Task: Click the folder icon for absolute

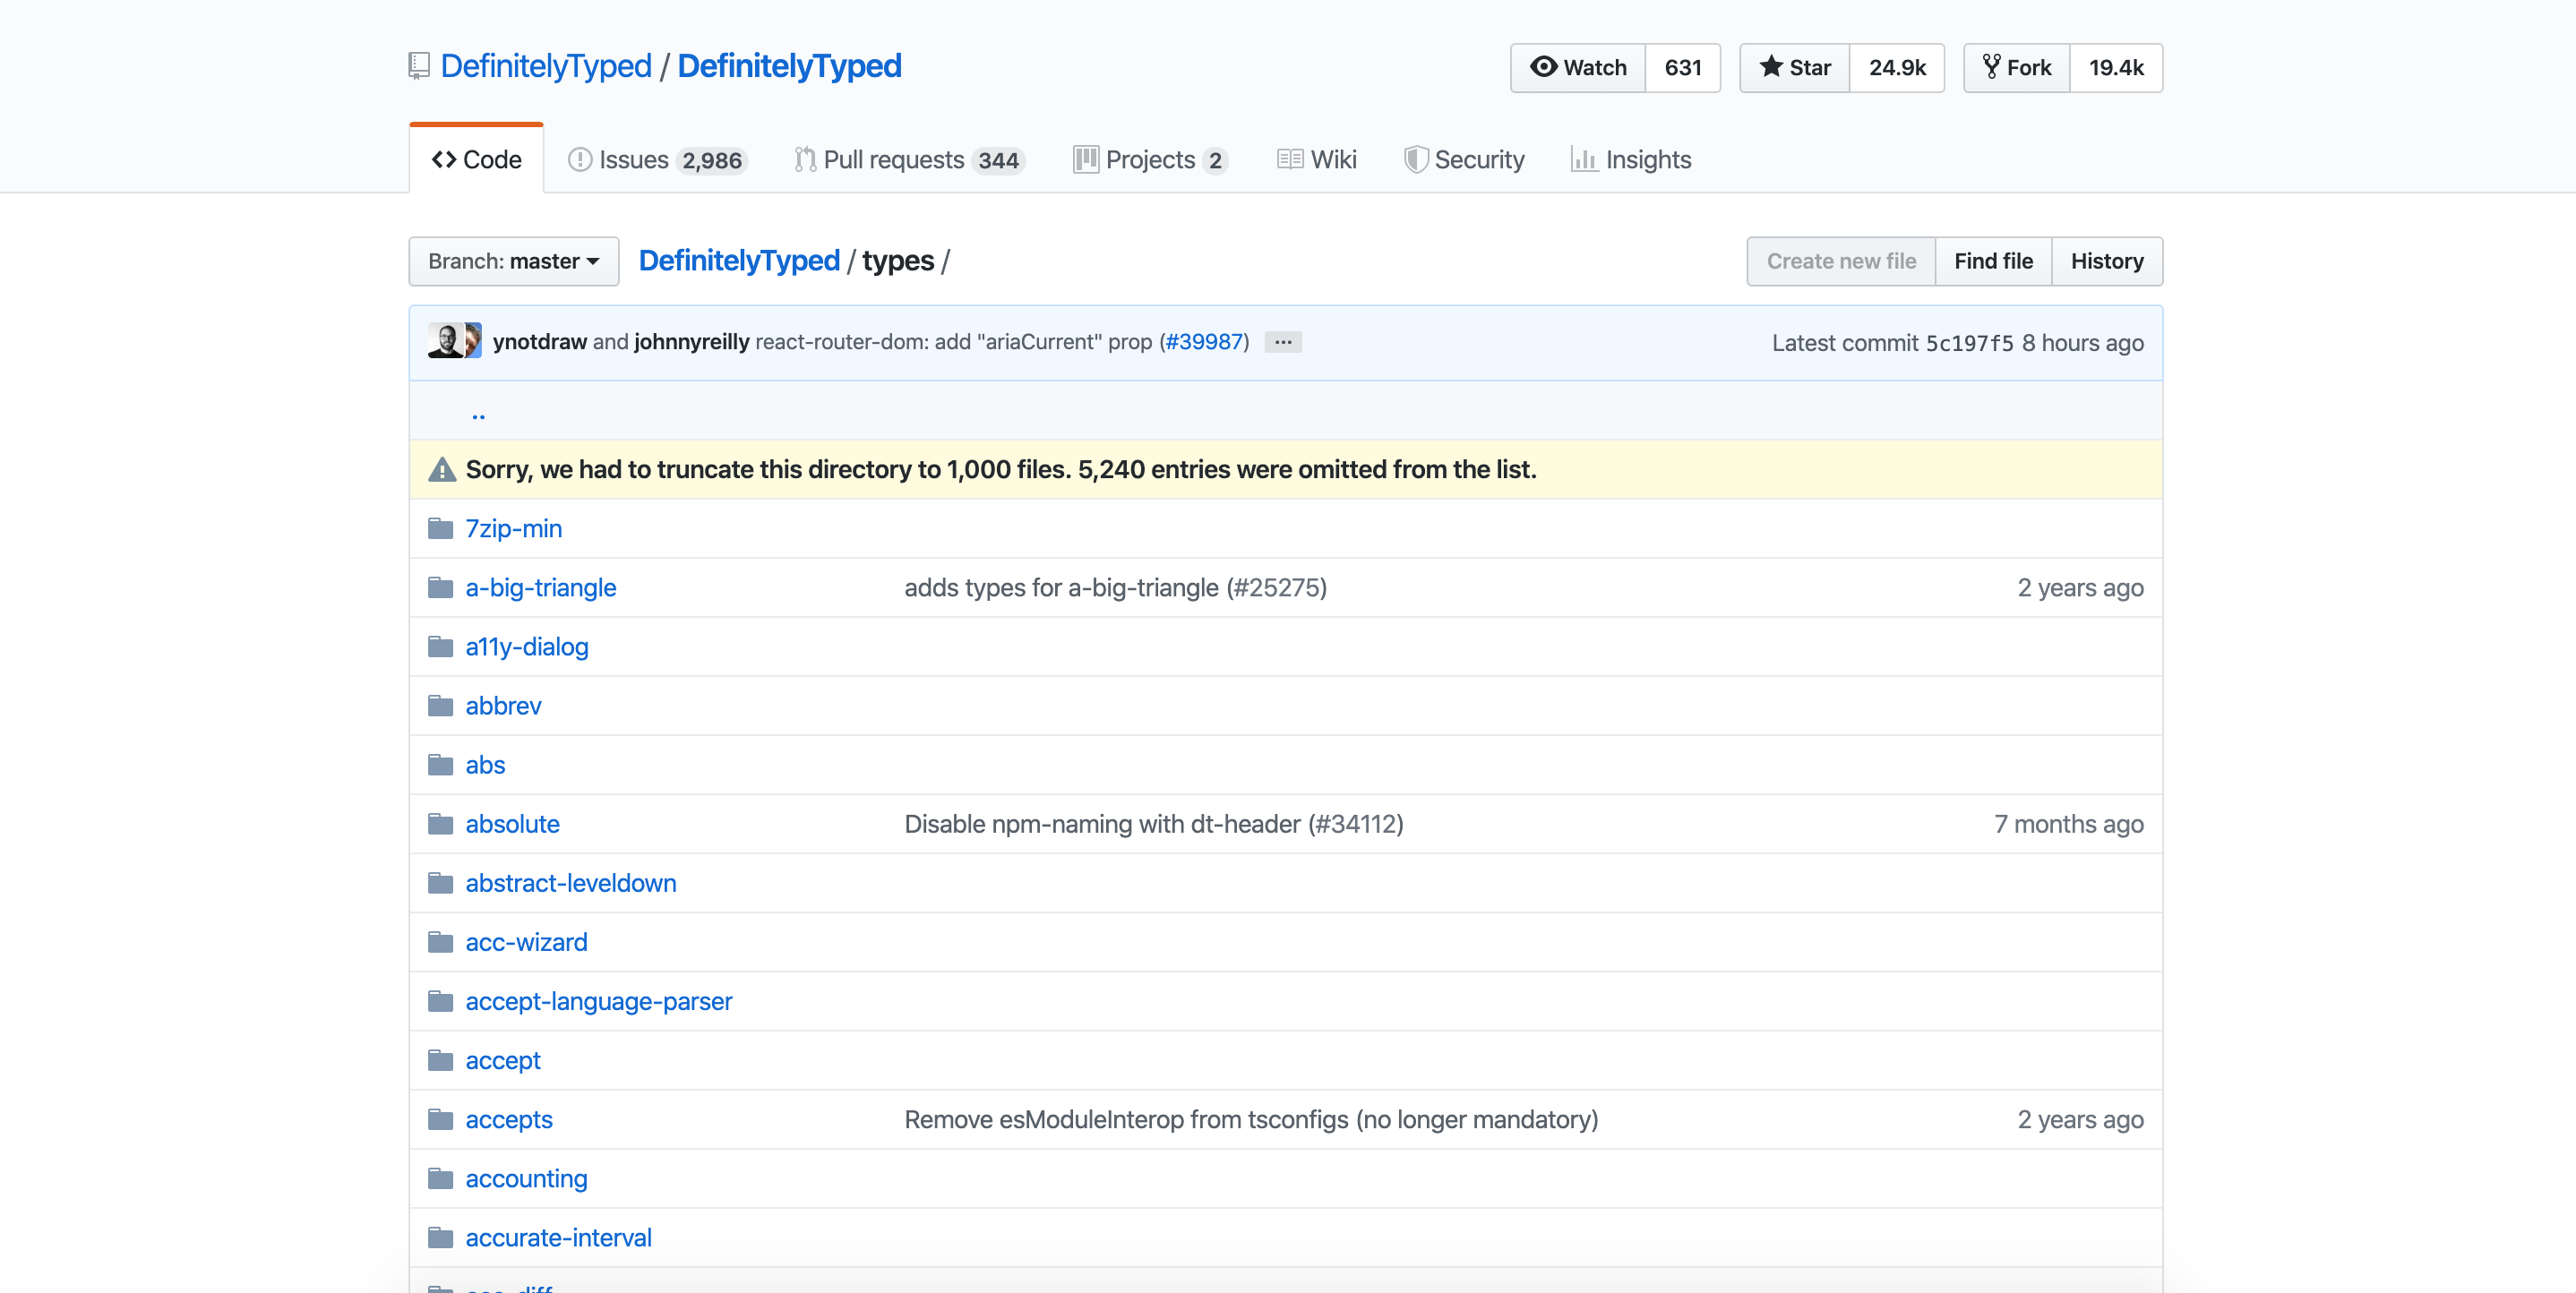Action: coord(440,823)
